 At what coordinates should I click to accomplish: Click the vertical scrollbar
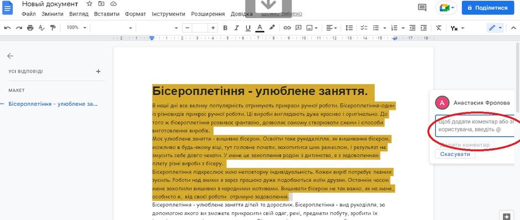(518, 78)
